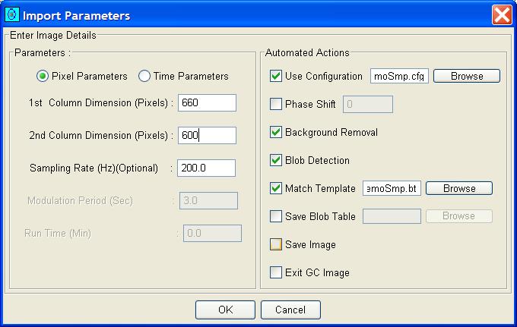
Task: Click the 2nd Column Dimension input field
Action: 207,136
